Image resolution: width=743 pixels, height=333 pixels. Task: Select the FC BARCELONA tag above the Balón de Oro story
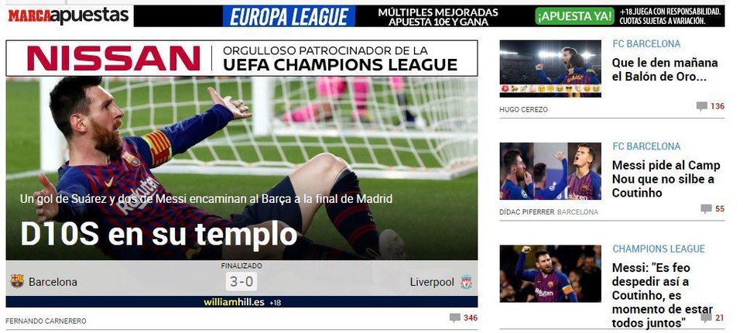pyautogui.click(x=645, y=43)
